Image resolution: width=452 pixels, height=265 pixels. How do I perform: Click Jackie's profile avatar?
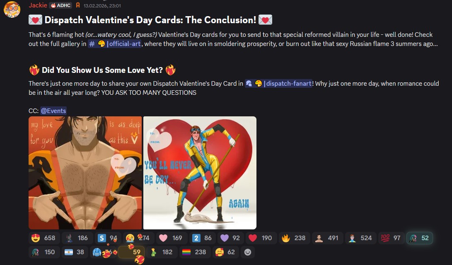pyautogui.click(x=12, y=9)
